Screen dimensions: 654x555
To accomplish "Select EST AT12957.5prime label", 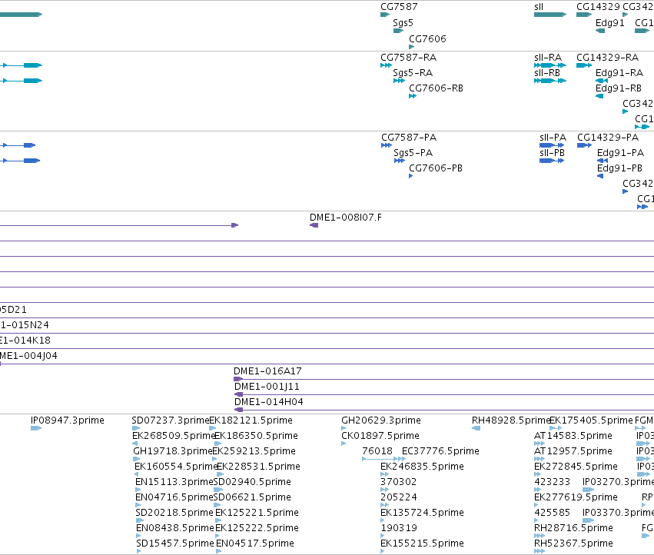I will pyautogui.click(x=573, y=451).
